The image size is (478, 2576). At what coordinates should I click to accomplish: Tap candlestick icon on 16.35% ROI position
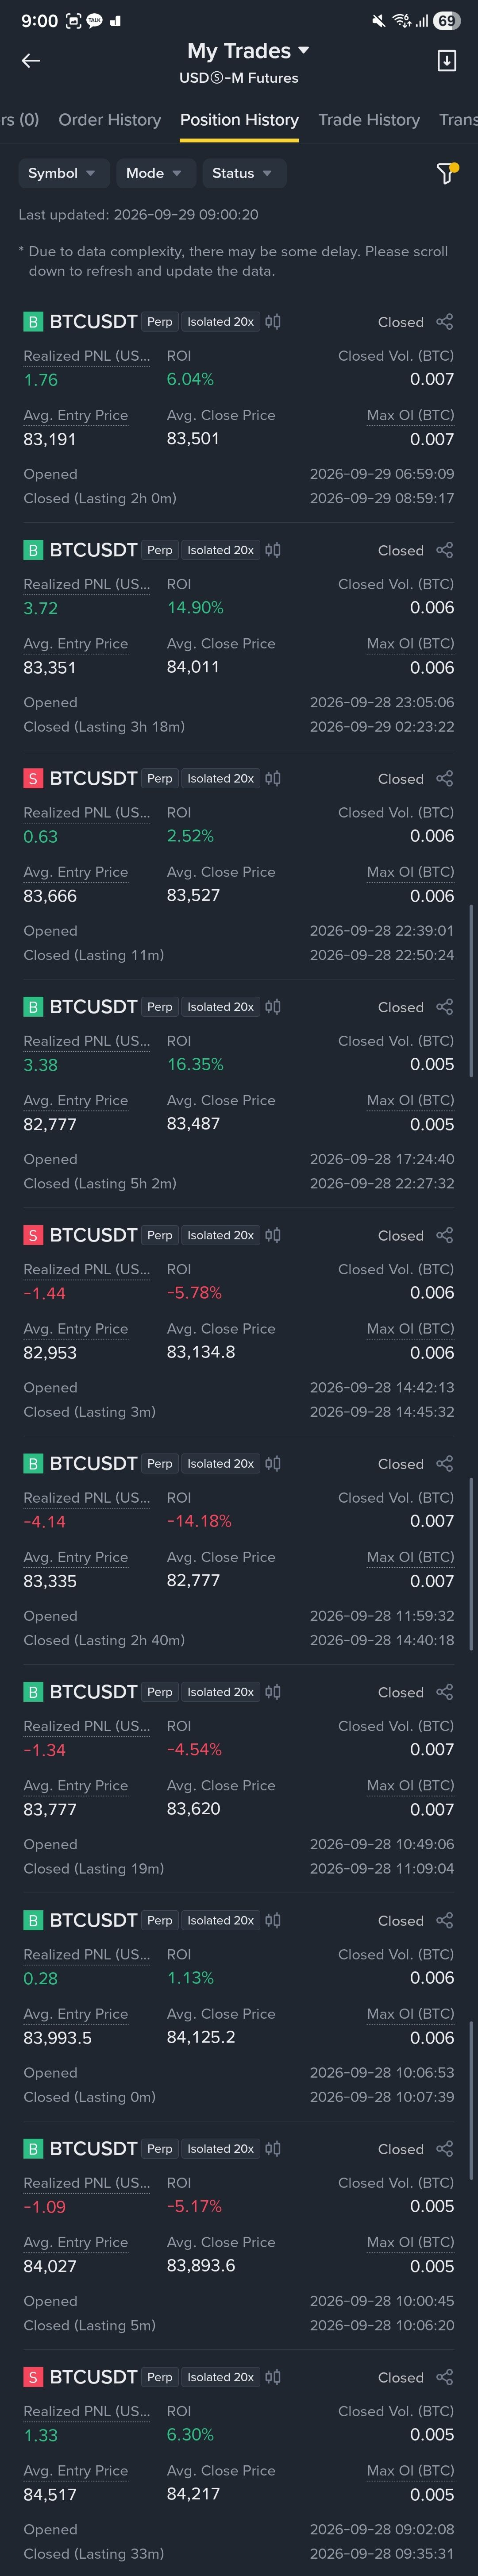273,1007
